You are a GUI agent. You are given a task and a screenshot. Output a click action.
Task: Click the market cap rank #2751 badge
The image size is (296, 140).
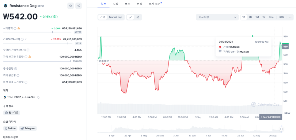[78, 32]
